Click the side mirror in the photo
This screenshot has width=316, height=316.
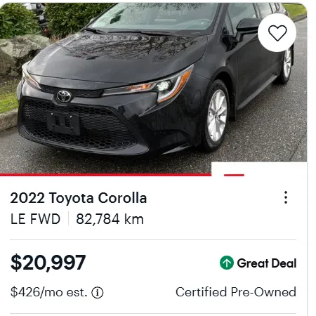(247, 27)
